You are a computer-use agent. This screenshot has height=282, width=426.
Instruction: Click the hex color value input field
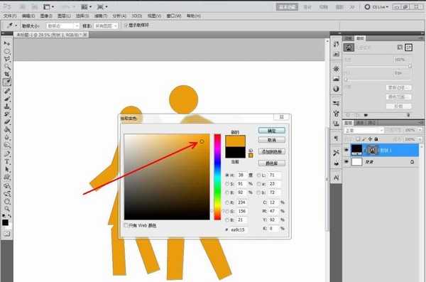point(239,229)
